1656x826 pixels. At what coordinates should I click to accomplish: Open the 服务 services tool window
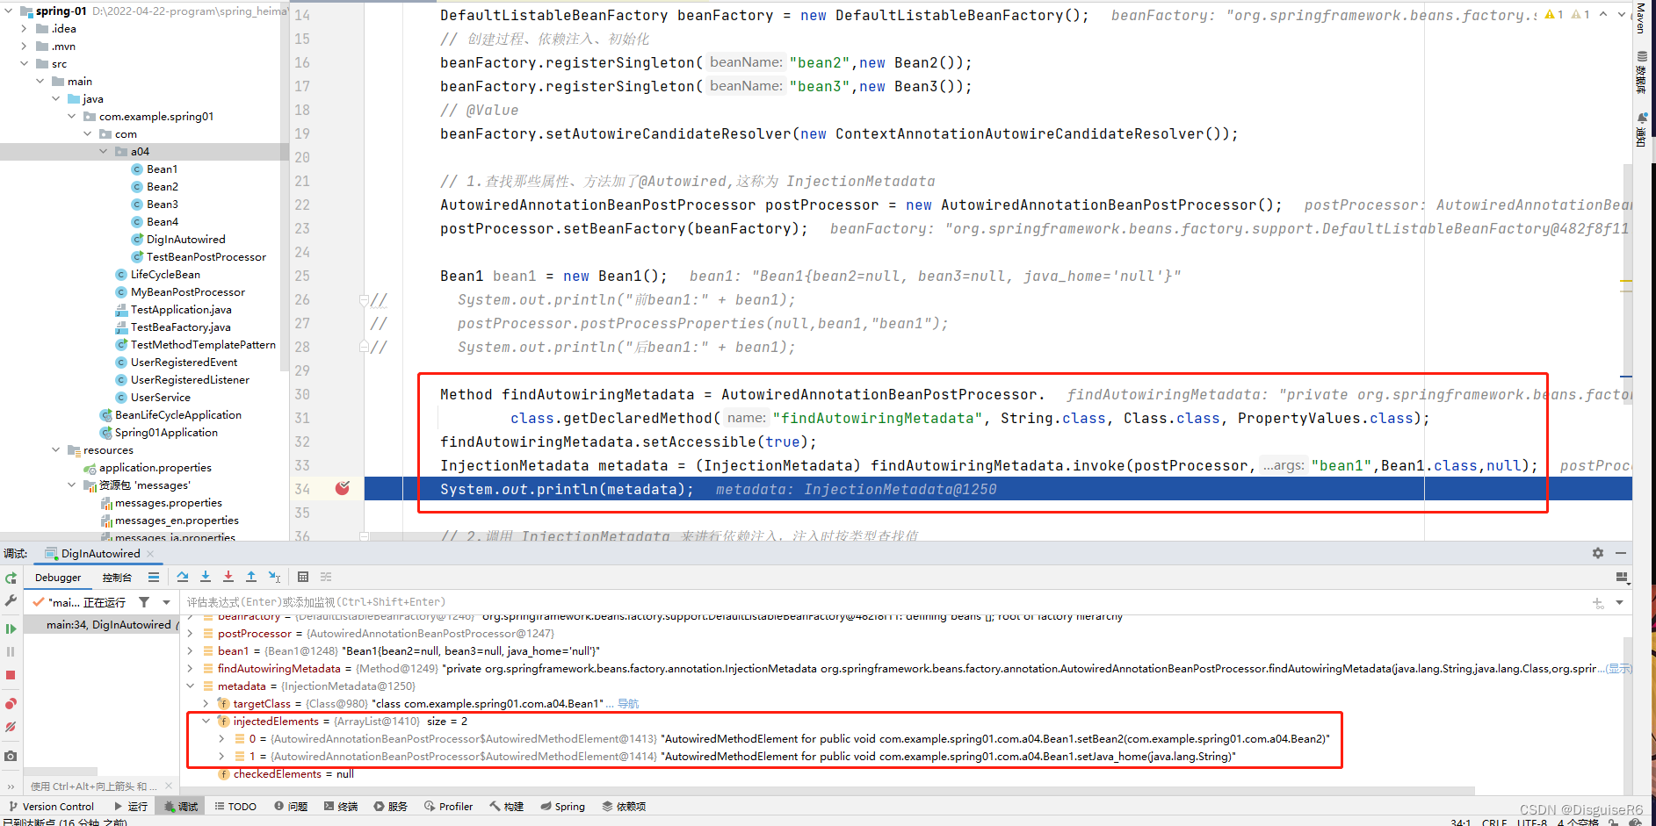[x=391, y=807]
